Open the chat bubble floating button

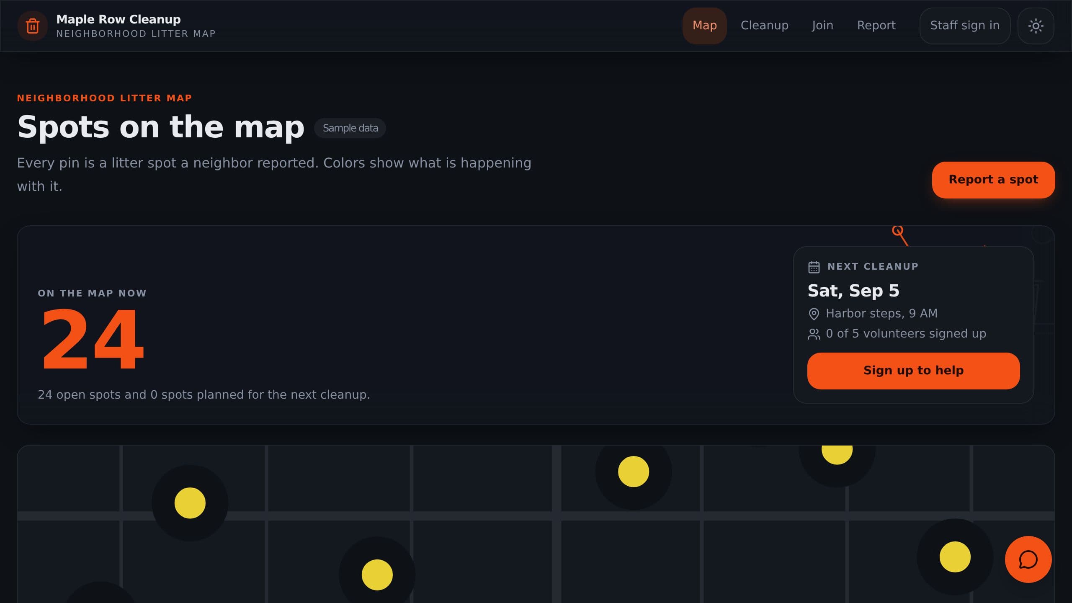pos(1028,559)
